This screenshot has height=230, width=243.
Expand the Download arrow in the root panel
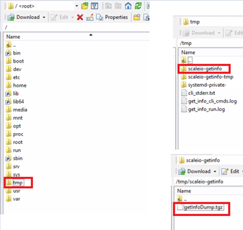click(x=44, y=17)
